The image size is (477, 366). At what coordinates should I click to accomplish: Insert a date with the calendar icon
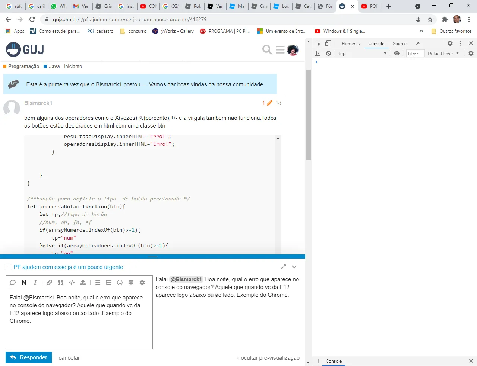131,283
